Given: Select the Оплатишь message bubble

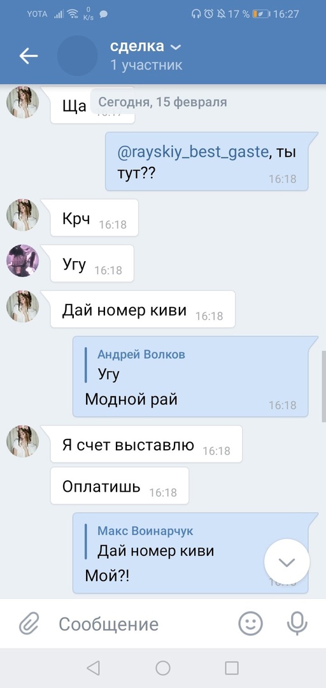Looking at the screenshot, I should tap(120, 485).
